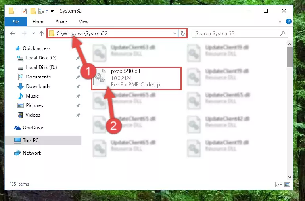Switch to the View ribbon tab
Viewport: 305px width, 201px height.
click(x=84, y=22)
